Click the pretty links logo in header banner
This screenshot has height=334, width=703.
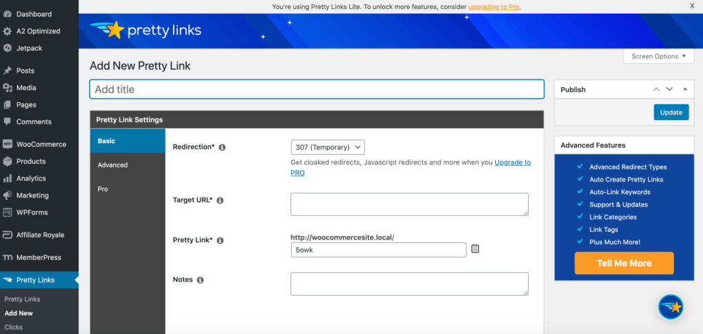pyautogui.click(x=146, y=30)
